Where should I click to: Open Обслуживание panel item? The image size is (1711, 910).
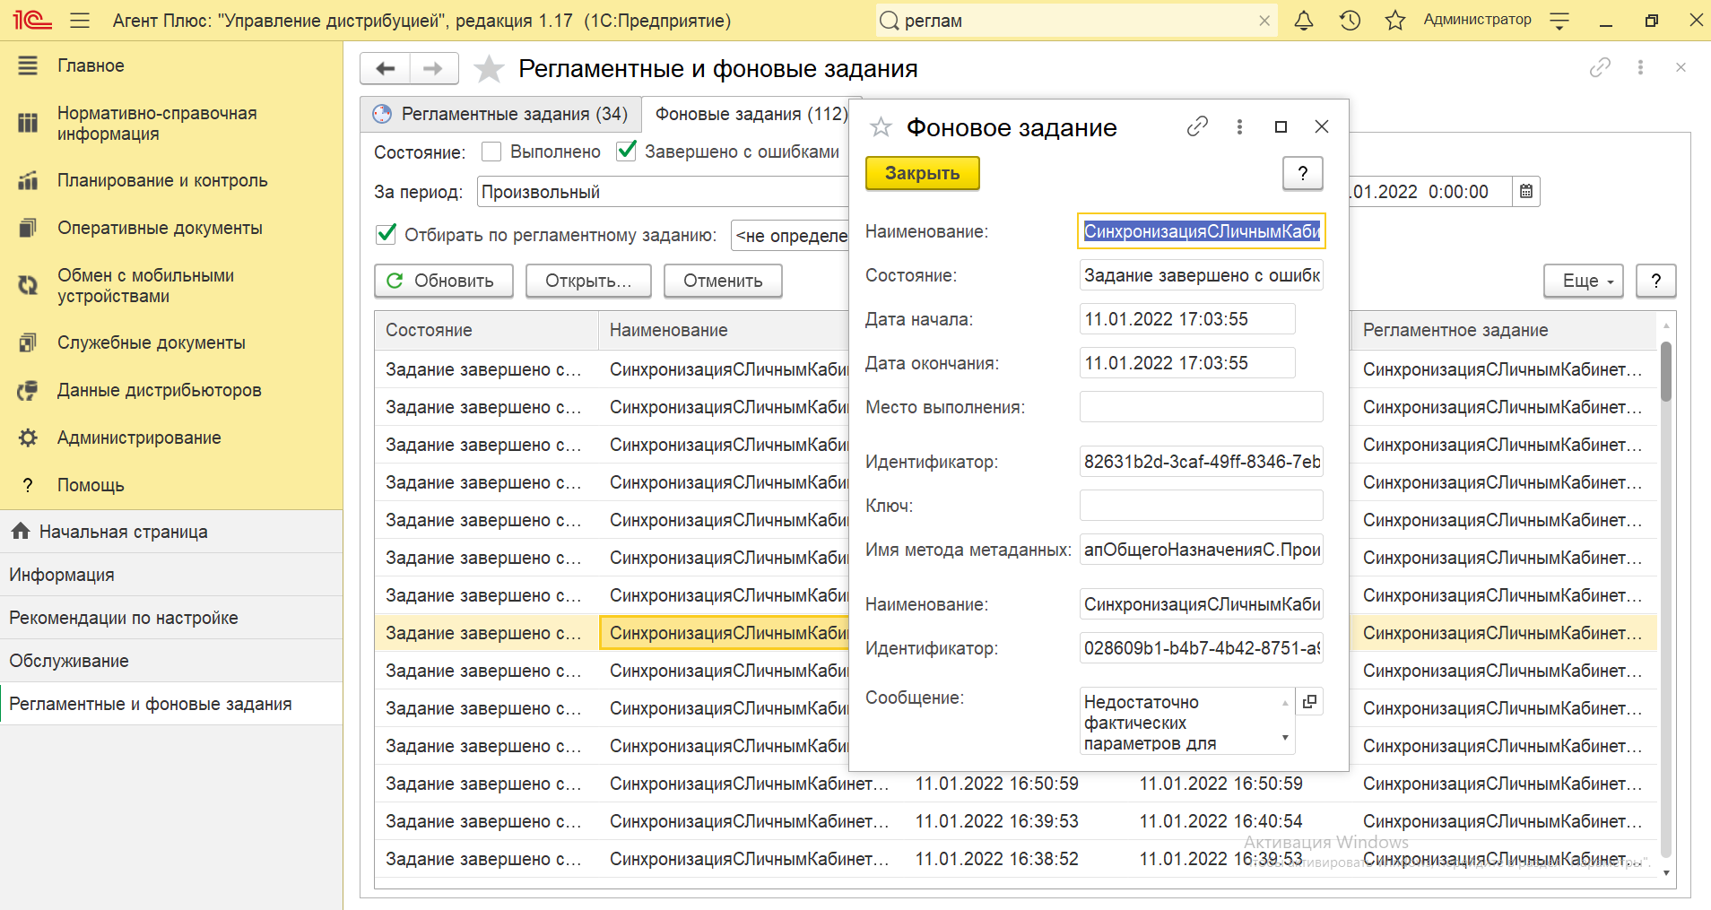[171, 661]
